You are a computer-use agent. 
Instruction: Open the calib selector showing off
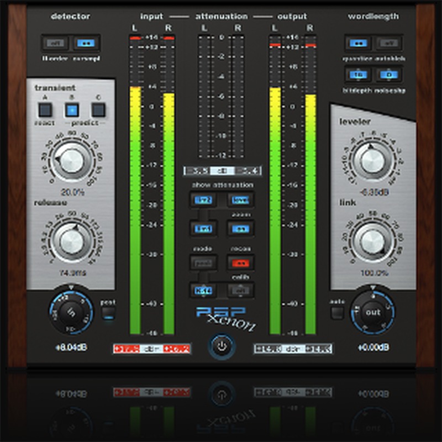pyautogui.click(x=240, y=291)
